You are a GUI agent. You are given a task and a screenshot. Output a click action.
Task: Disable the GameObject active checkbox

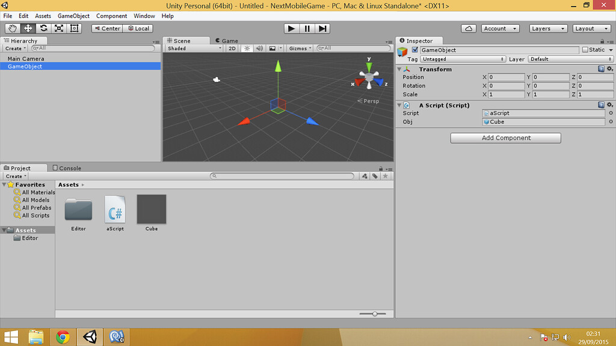414,50
